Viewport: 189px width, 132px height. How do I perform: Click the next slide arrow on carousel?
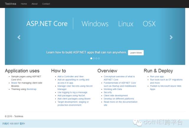[x=171, y=37]
